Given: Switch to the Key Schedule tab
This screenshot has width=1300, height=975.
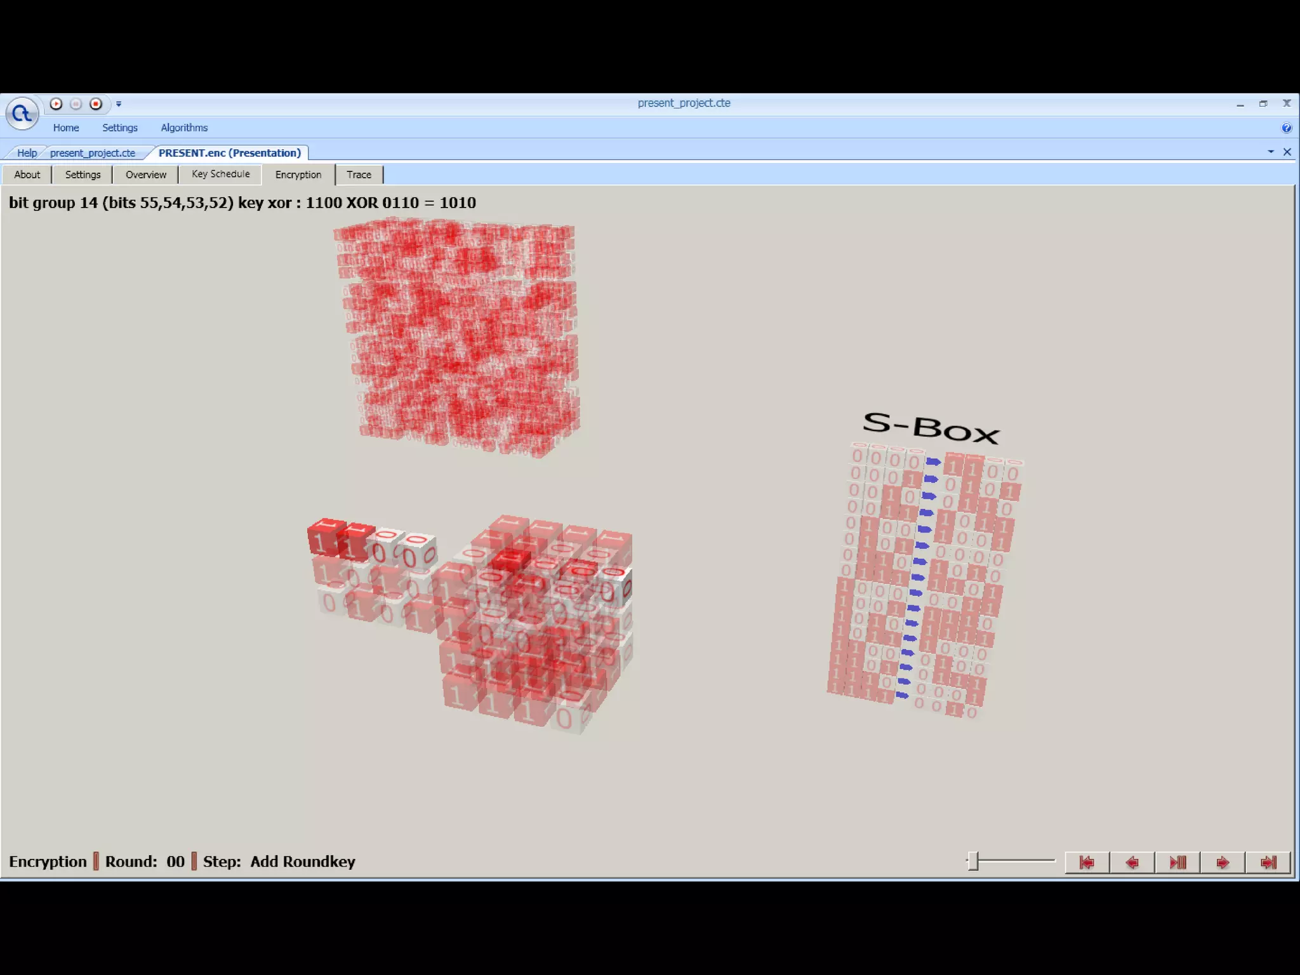Looking at the screenshot, I should pyautogui.click(x=220, y=174).
